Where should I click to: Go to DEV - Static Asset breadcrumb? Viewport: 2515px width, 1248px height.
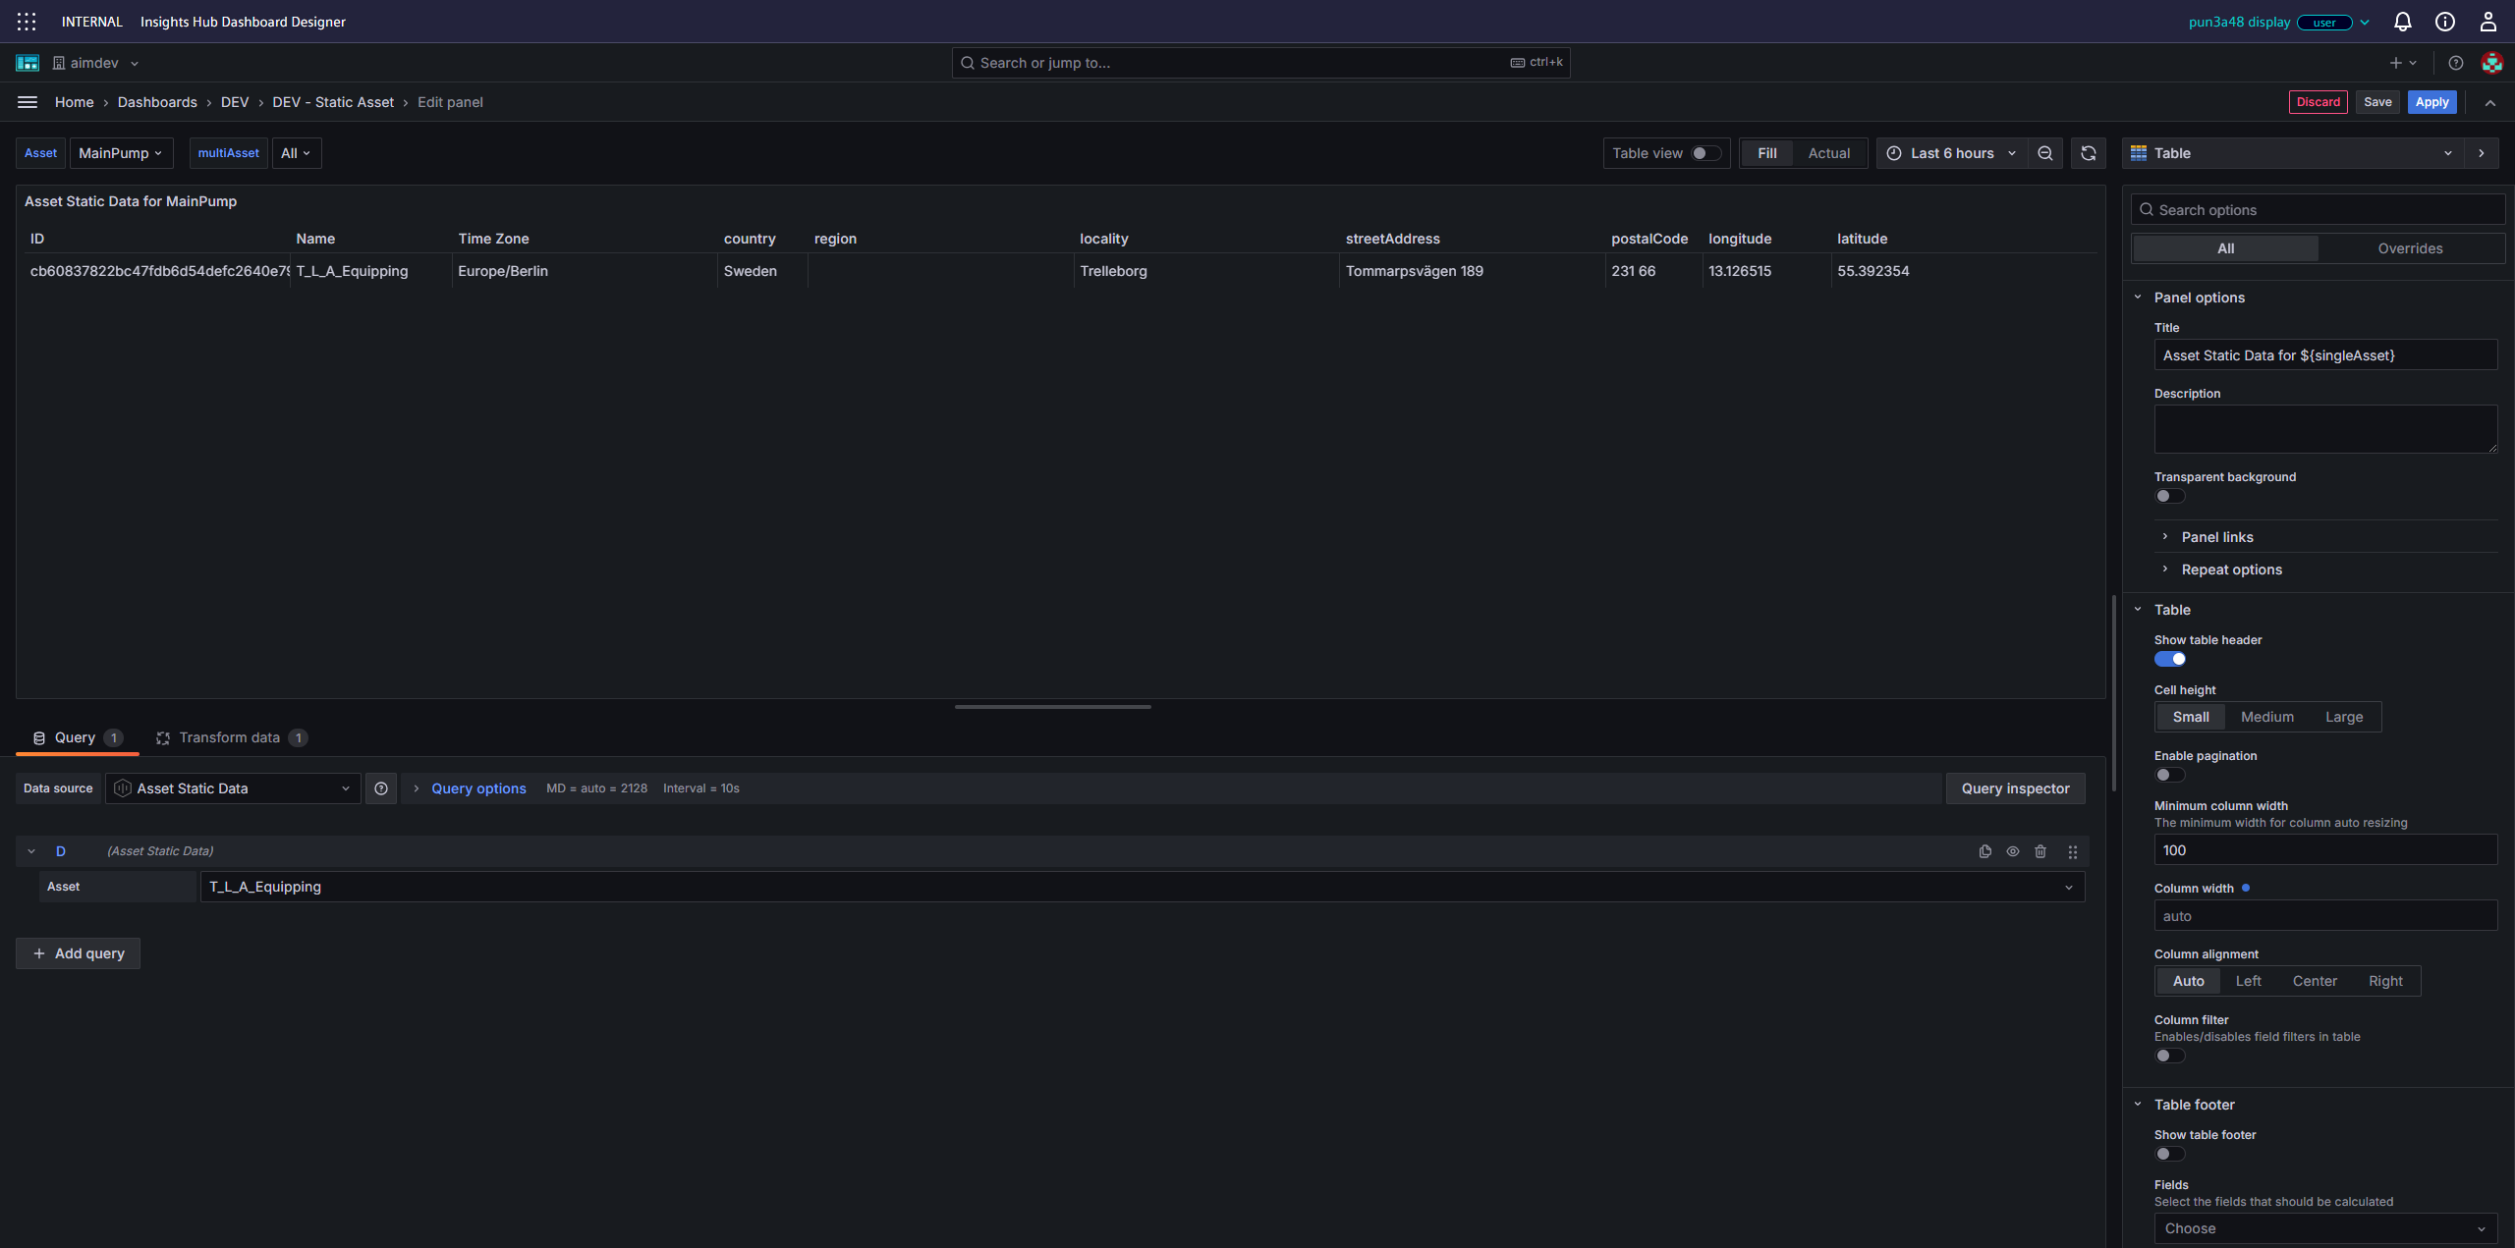coord(333,102)
